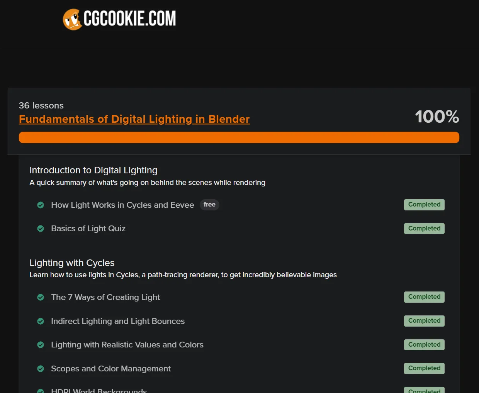Click the CG Cookie logo icon

[x=73, y=19]
